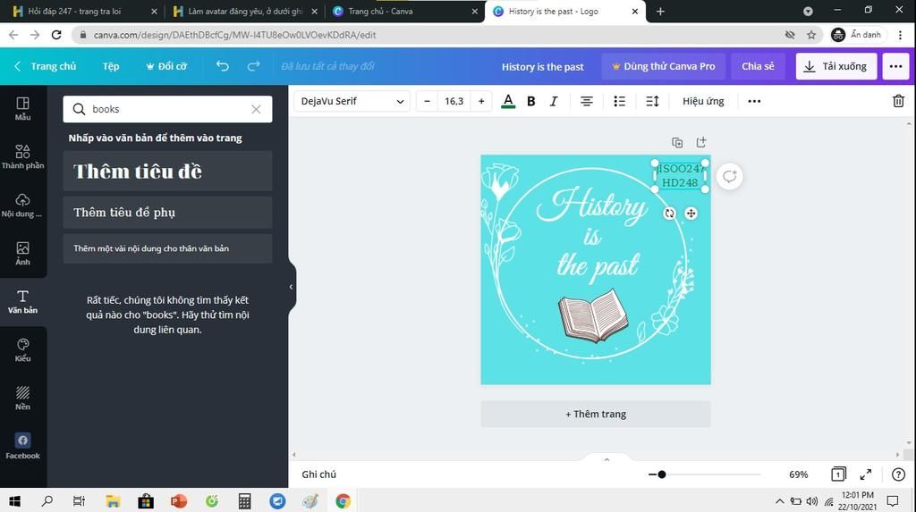
Task: Undo the last change
Action: [x=223, y=66]
